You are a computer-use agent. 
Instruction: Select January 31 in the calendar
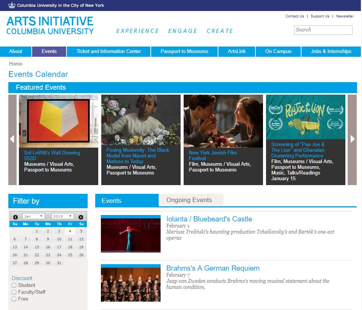pyautogui.click(x=59, y=263)
